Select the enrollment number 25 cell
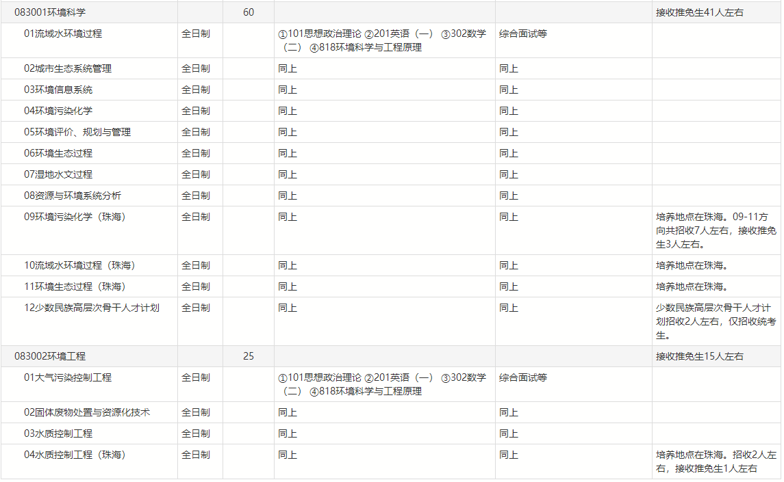Image resolution: width=784 pixels, height=482 pixels. 248,356
